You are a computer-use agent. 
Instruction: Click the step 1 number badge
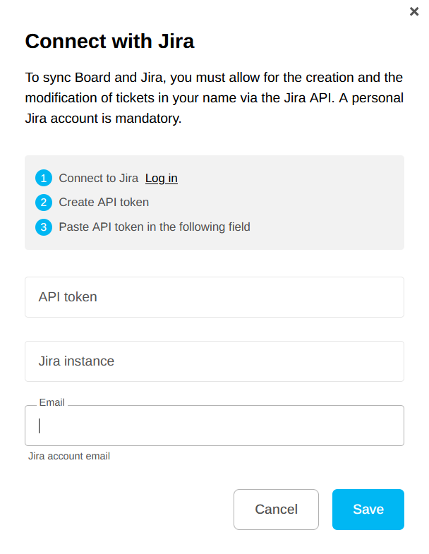click(x=44, y=179)
